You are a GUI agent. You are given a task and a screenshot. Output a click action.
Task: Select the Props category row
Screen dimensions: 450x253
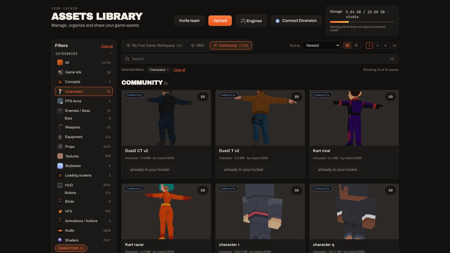pyautogui.click(x=84, y=146)
